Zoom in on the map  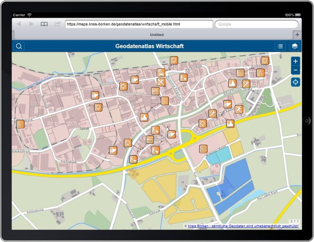point(295,61)
